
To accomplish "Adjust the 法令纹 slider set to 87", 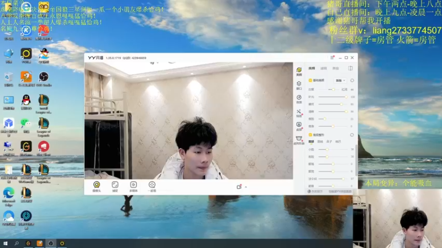I will 333,179.
